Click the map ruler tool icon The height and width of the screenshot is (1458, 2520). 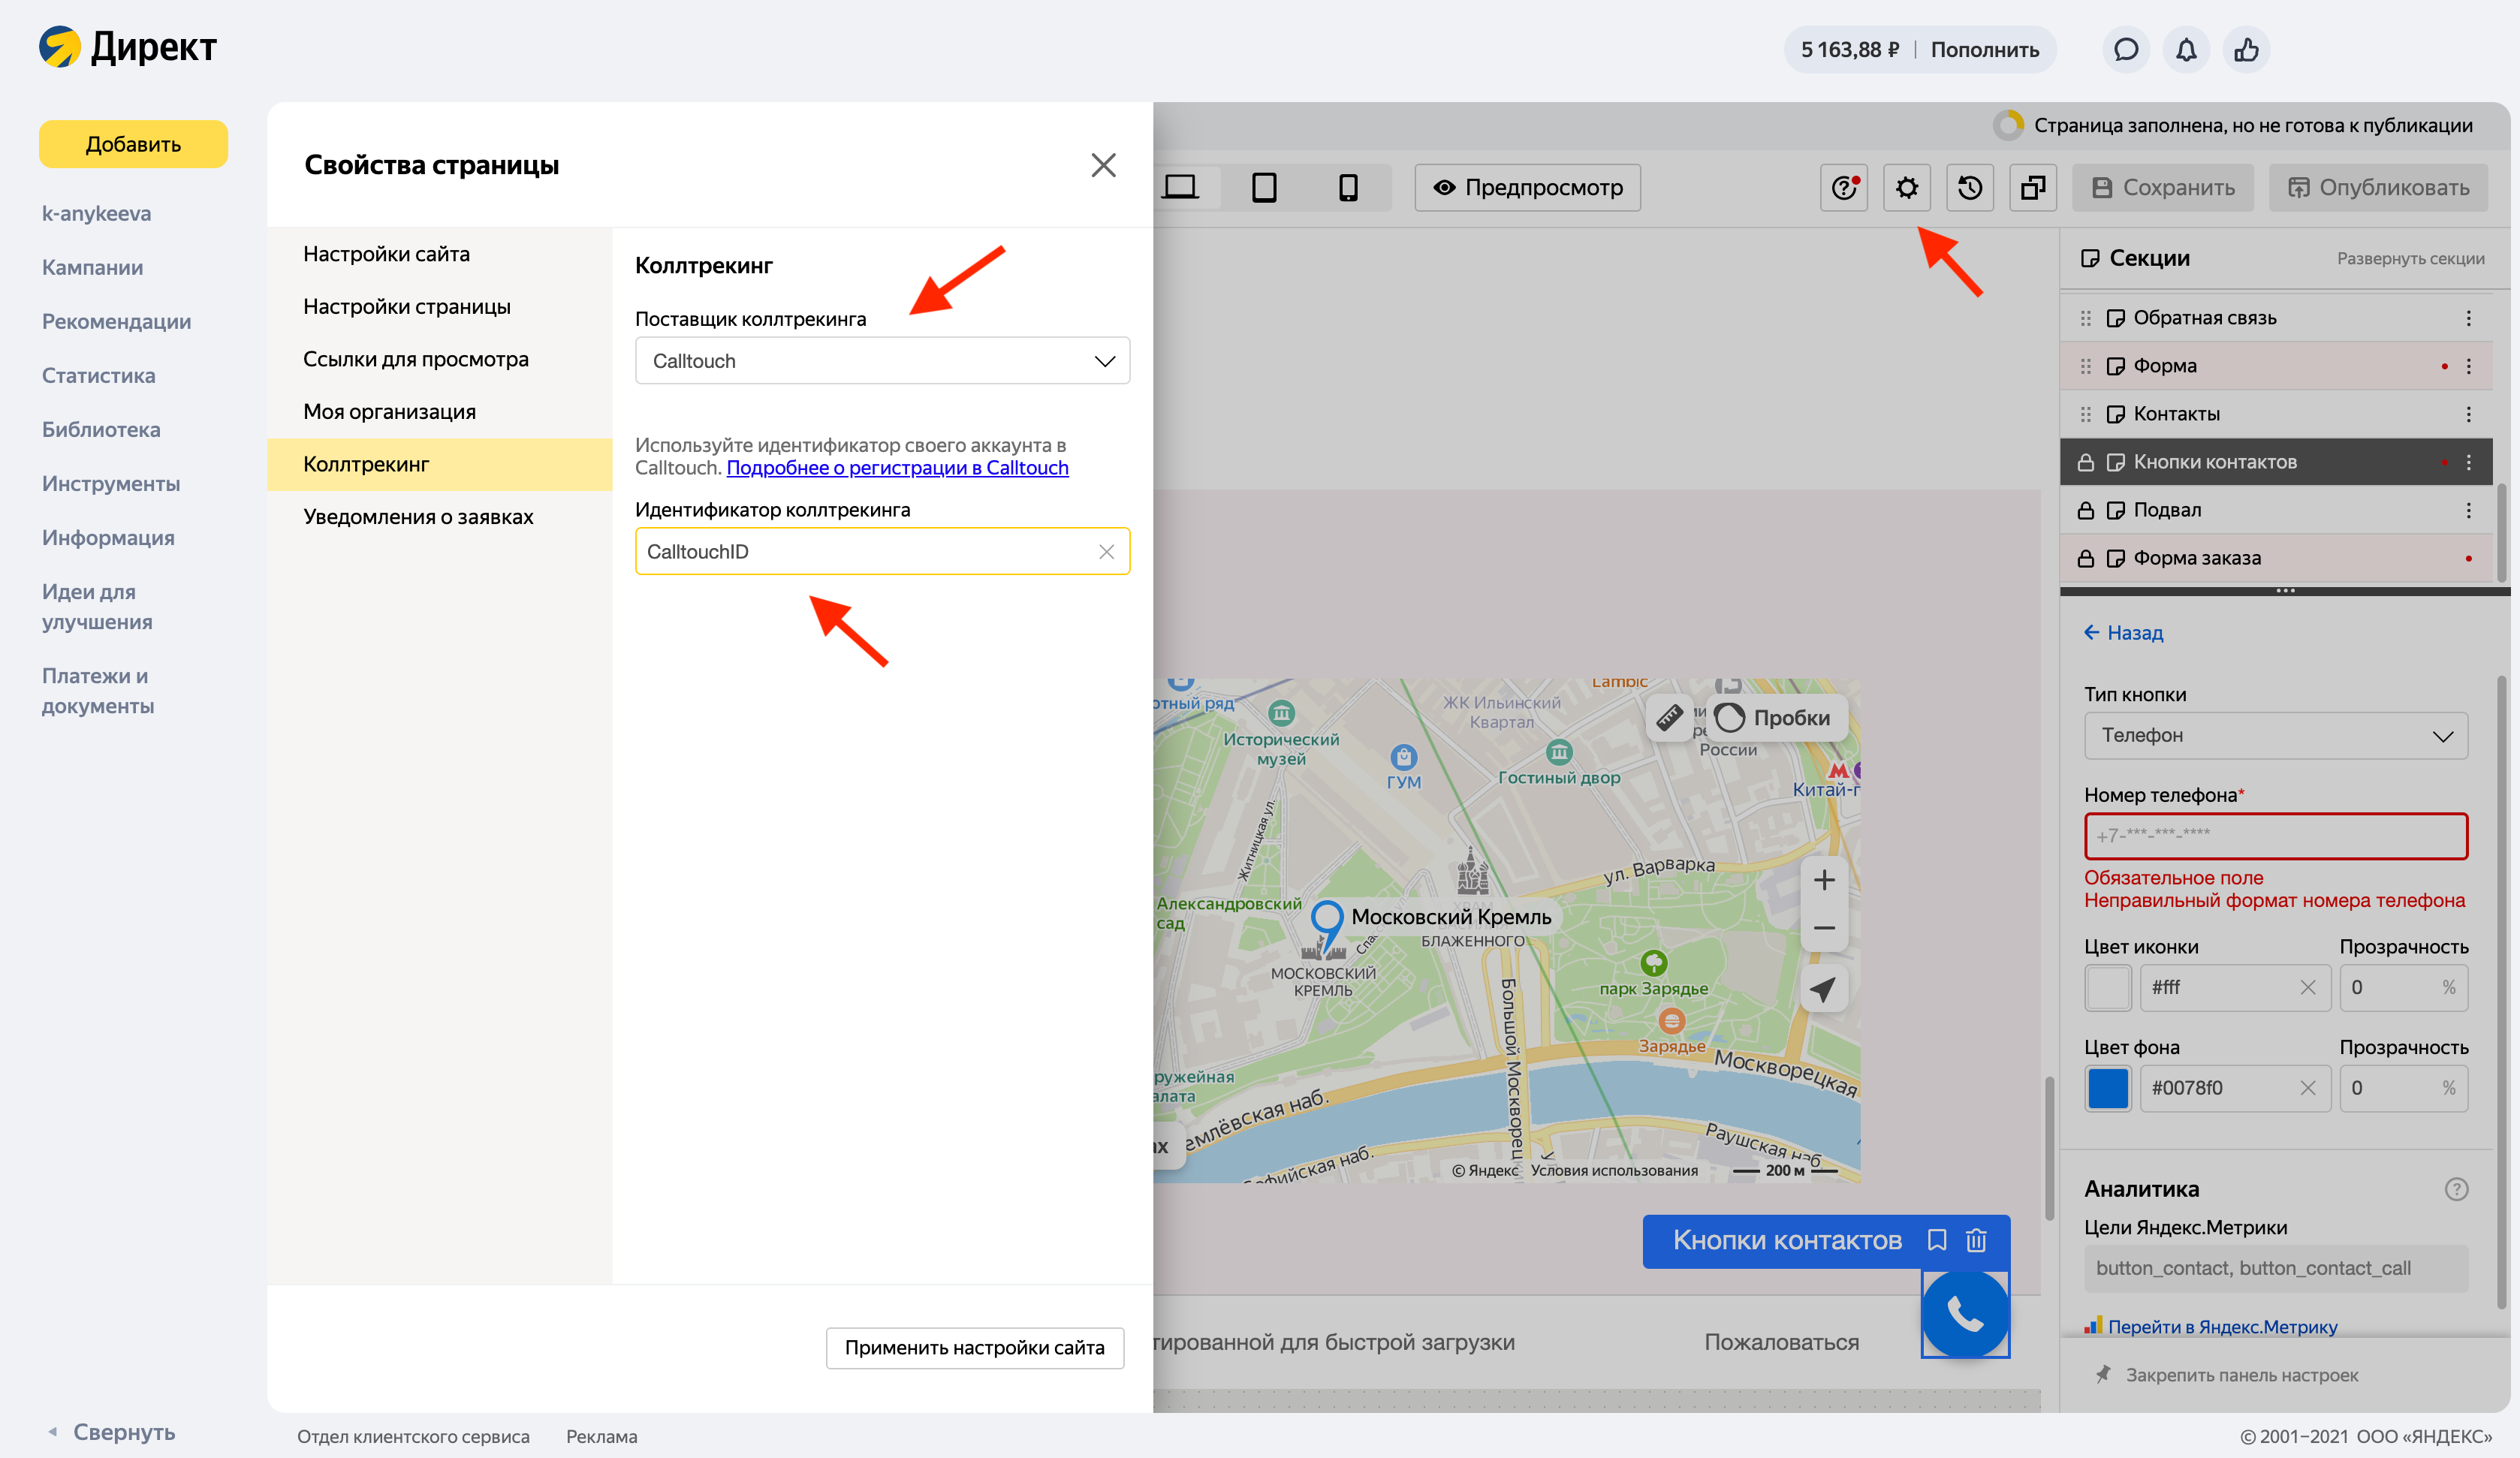[1669, 717]
